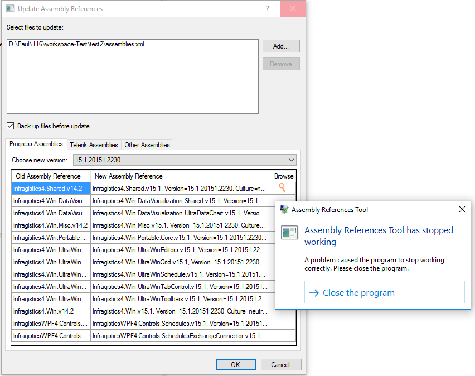Switch to the Progress Assemblies tab
This screenshot has width=475, height=376.
tap(36, 144)
